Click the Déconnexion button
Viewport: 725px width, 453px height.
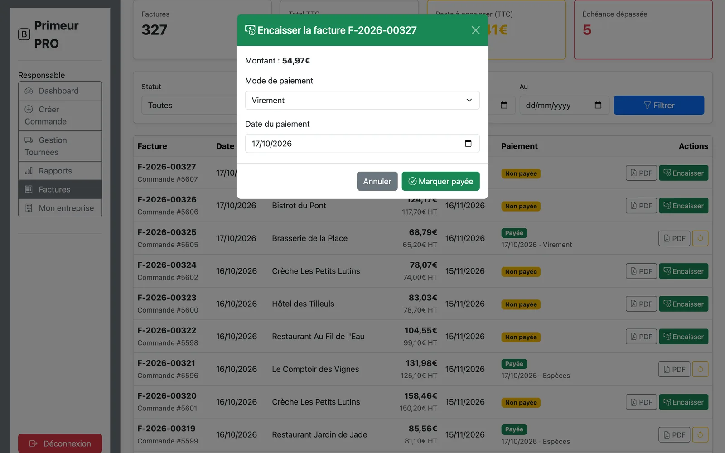tap(60, 443)
